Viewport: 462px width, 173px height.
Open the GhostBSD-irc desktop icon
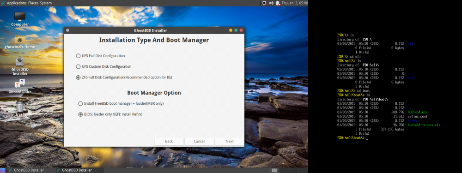tap(20, 87)
